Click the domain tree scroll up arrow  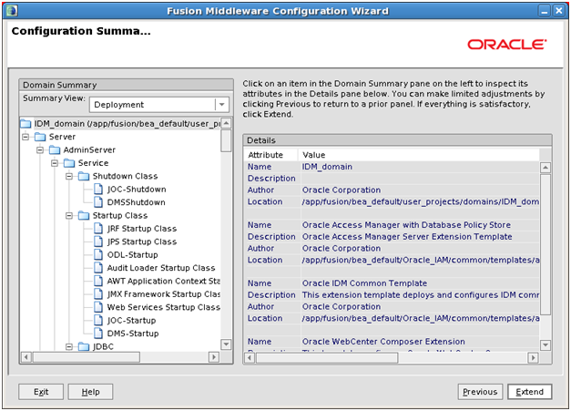[226, 123]
